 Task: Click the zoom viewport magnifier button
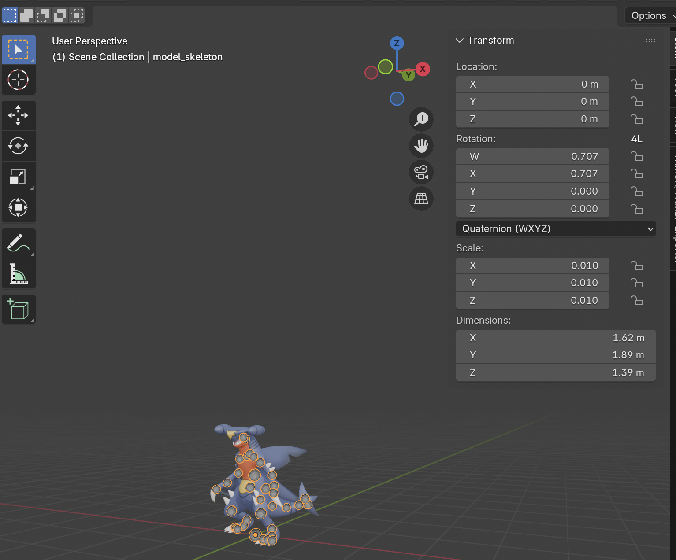point(421,119)
